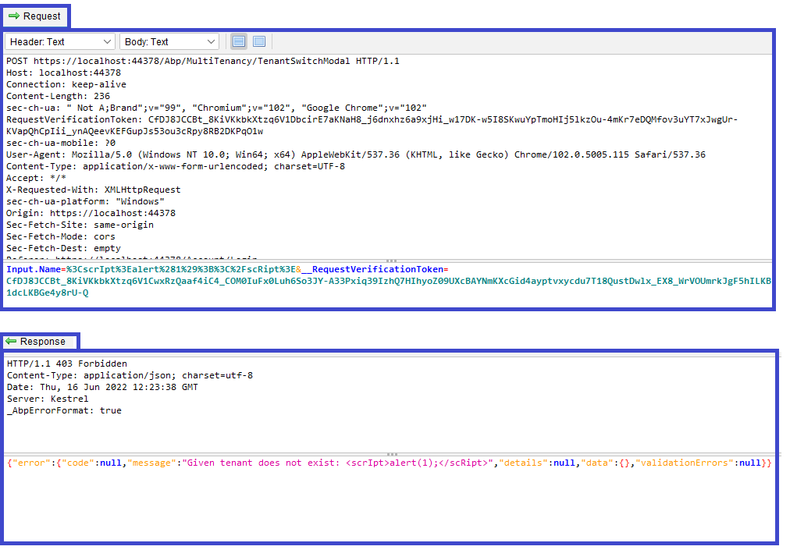This screenshot has height=557, width=790.
Task: Click the "error" key in JSON response
Action: click(31, 463)
